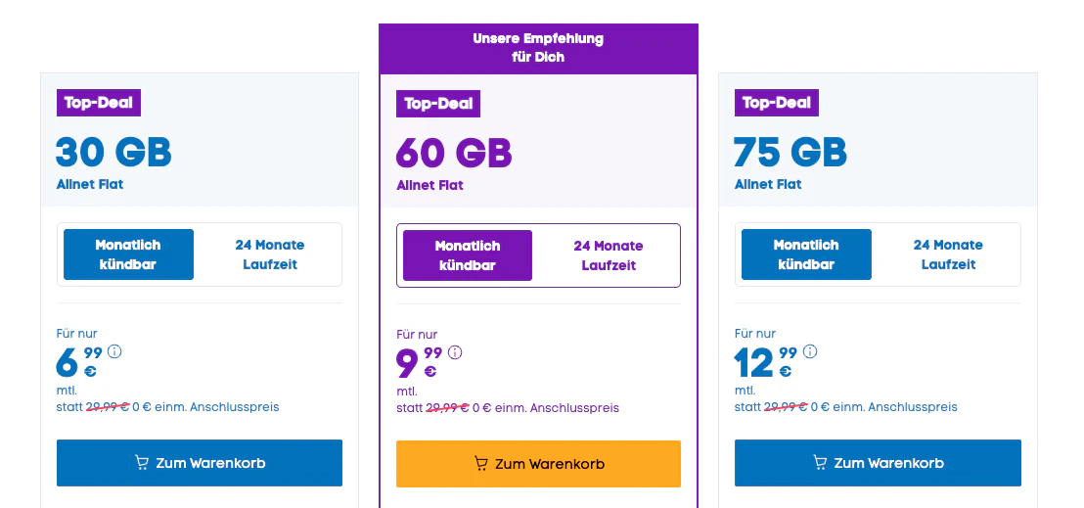Add 30 GB plan via Zum Warenkorb
This screenshot has height=508, width=1084.
coord(200,463)
